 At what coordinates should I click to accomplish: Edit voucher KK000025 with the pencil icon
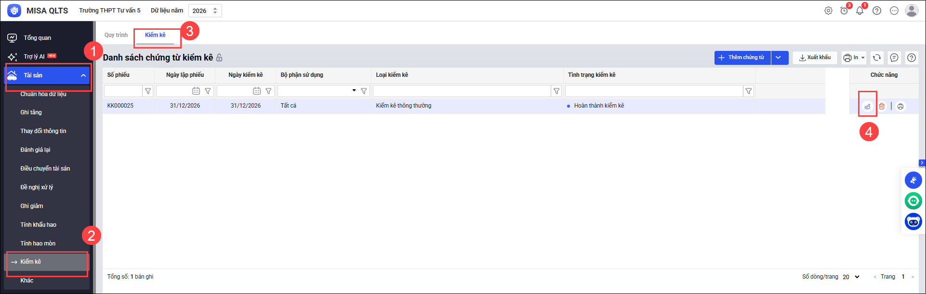[x=867, y=106]
